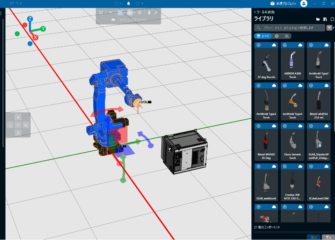Screen dimensions: 335x240
Task: Enable the すべて library filter
Action: click(263, 36)
